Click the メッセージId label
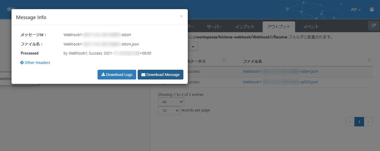This screenshot has width=380, height=151. pyautogui.click(x=34, y=35)
